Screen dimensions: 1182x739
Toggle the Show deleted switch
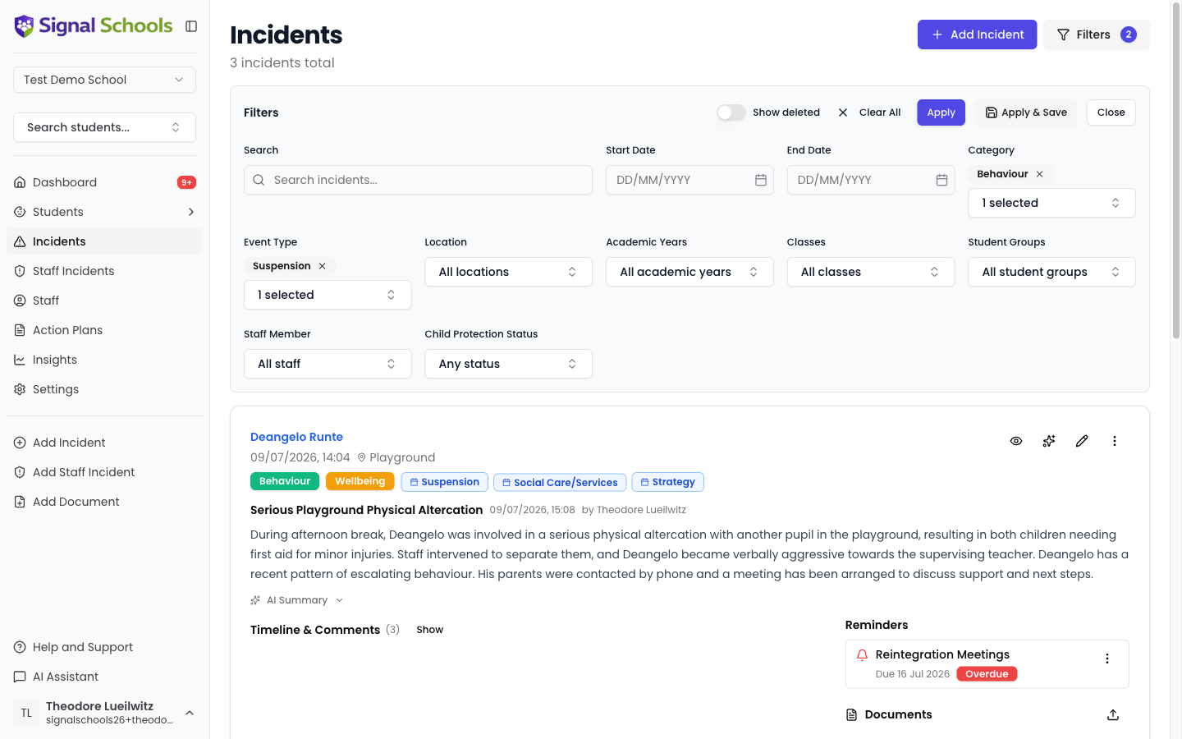coord(731,112)
